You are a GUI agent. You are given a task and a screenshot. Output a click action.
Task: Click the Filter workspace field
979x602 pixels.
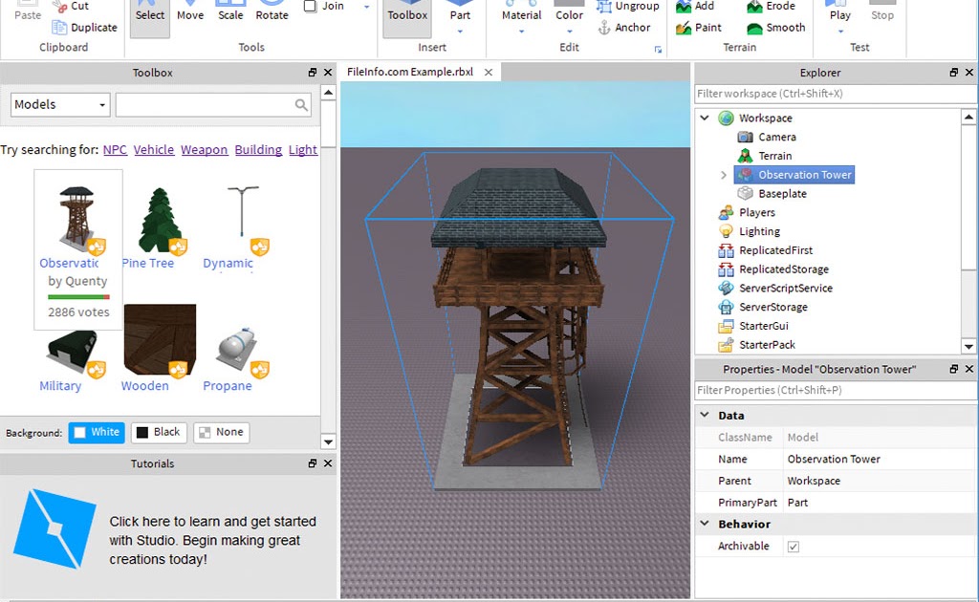[x=836, y=94]
